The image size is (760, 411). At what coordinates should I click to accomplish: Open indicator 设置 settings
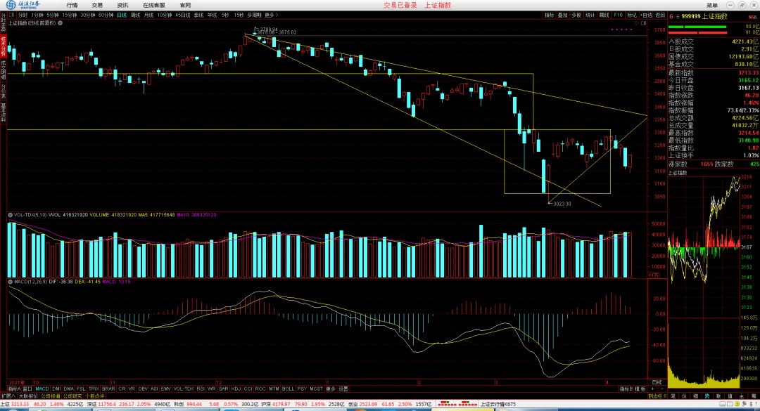[343, 389]
